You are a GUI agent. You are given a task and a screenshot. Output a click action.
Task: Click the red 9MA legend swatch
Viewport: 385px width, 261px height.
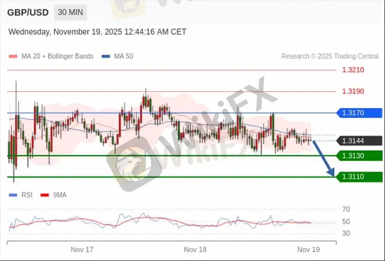click(x=45, y=195)
